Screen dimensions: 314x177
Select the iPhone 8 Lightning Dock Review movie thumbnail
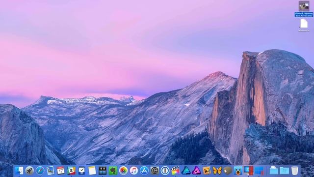(304, 6)
